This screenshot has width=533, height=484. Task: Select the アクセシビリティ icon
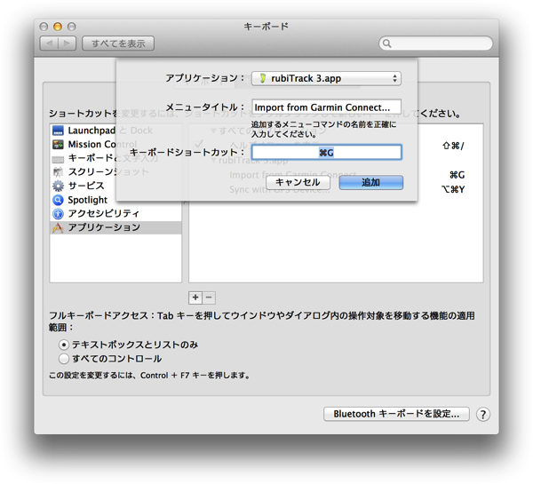[59, 214]
